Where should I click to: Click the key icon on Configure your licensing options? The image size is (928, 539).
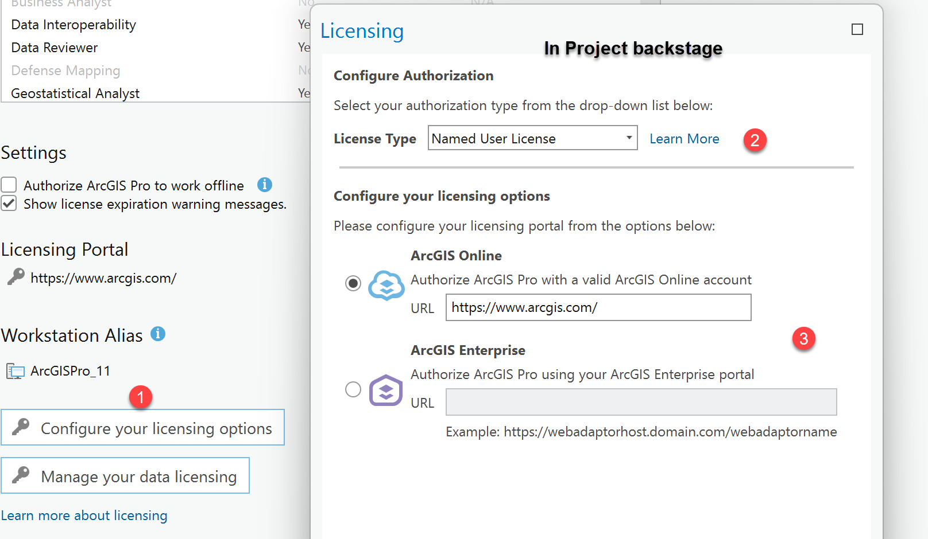[x=20, y=428]
